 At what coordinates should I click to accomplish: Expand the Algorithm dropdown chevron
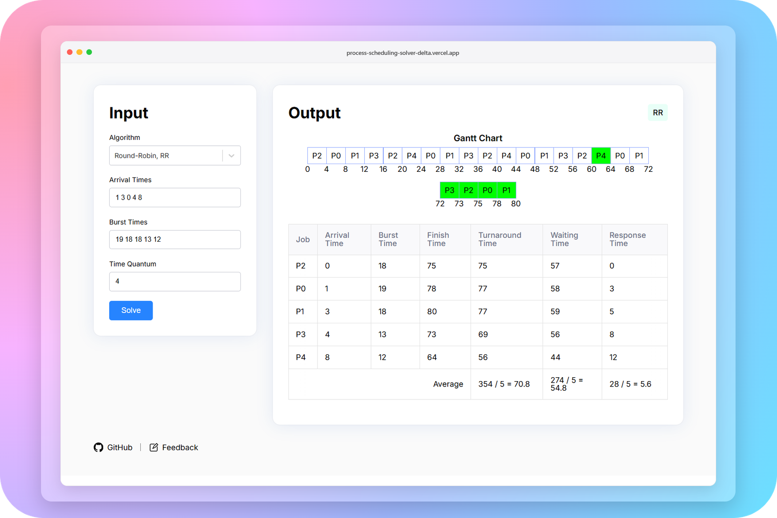tap(232, 156)
